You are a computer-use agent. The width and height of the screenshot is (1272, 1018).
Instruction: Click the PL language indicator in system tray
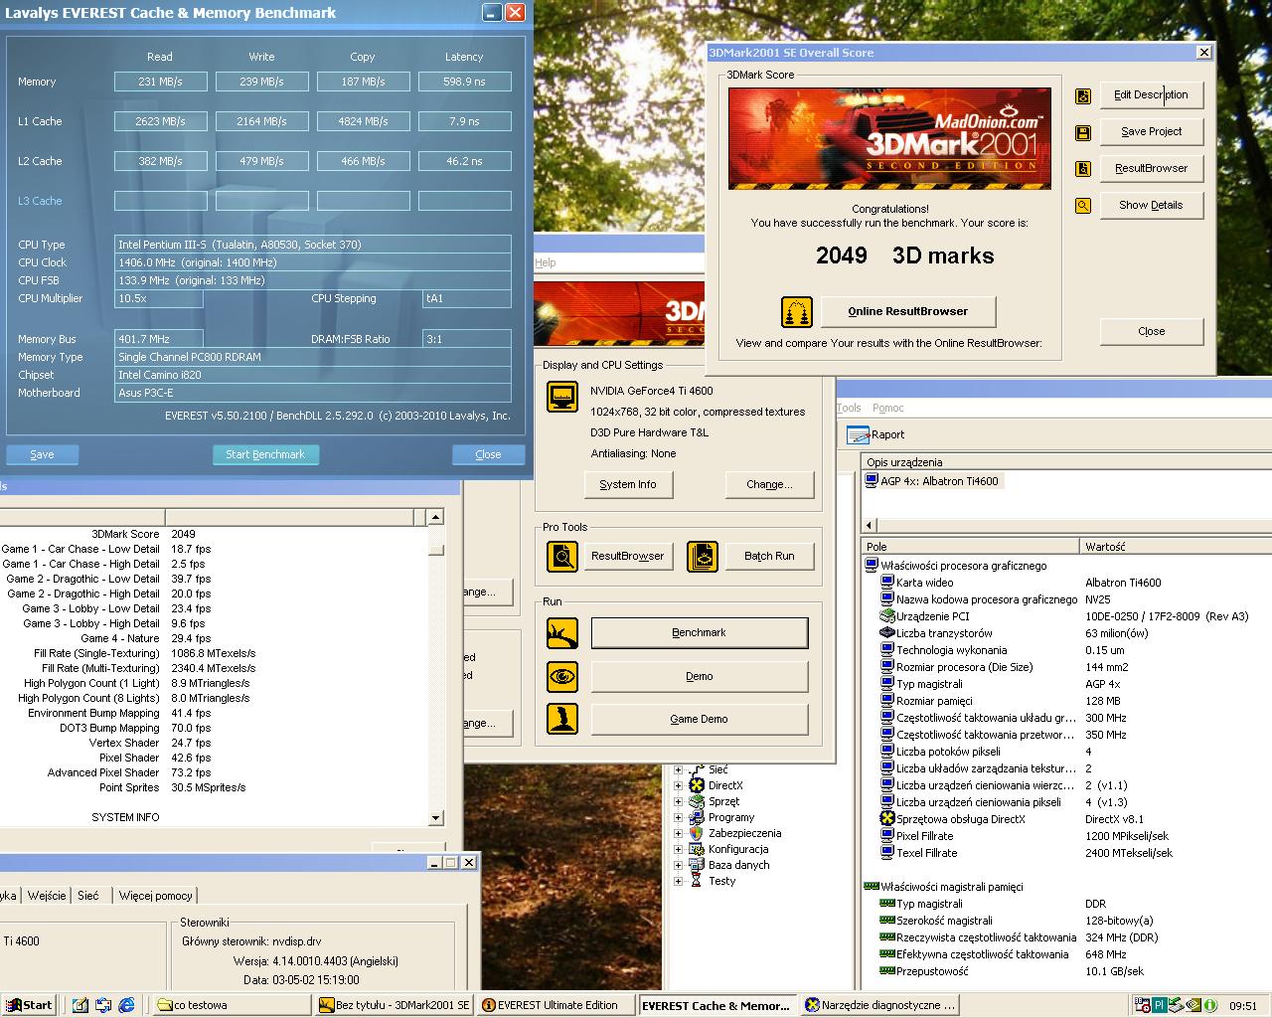click(1159, 1005)
